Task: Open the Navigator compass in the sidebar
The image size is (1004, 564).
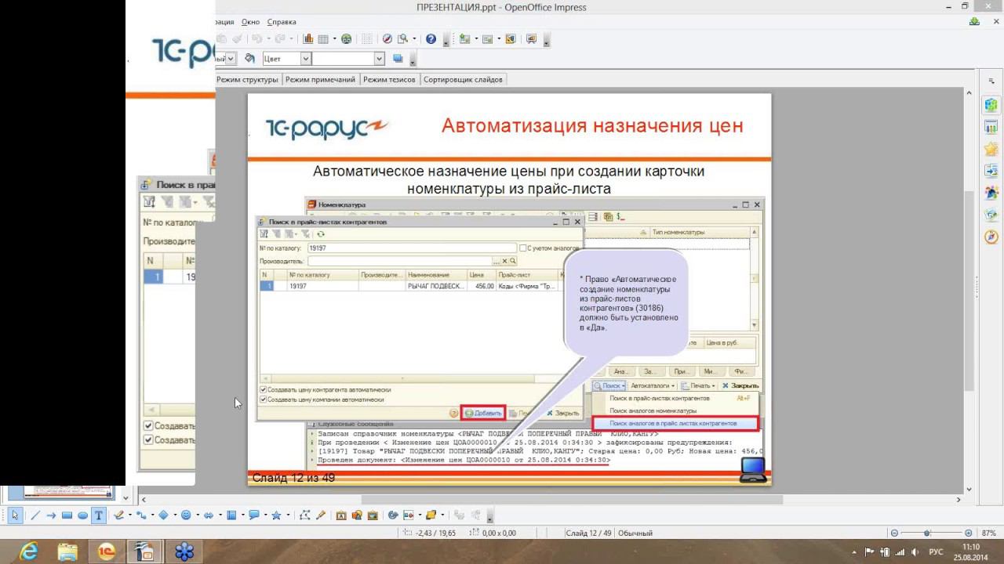Action: pyautogui.click(x=991, y=236)
